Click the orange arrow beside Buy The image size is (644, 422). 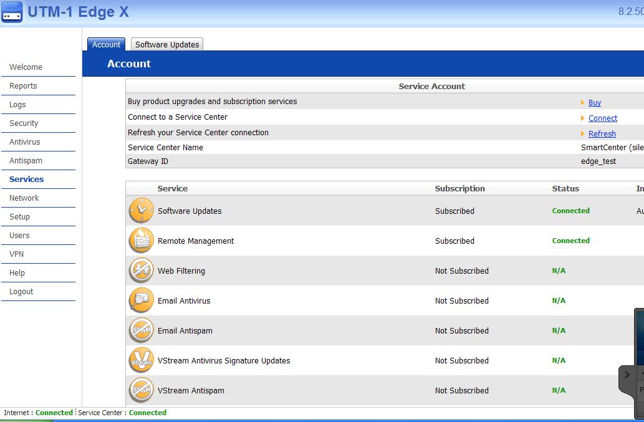(x=582, y=102)
